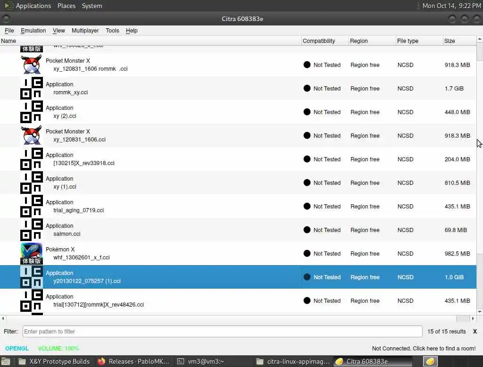Click the clock Mon Oct 14, 9:22 PM
The width and height of the screenshot is (483, 367).
click(x=451, y=6)
